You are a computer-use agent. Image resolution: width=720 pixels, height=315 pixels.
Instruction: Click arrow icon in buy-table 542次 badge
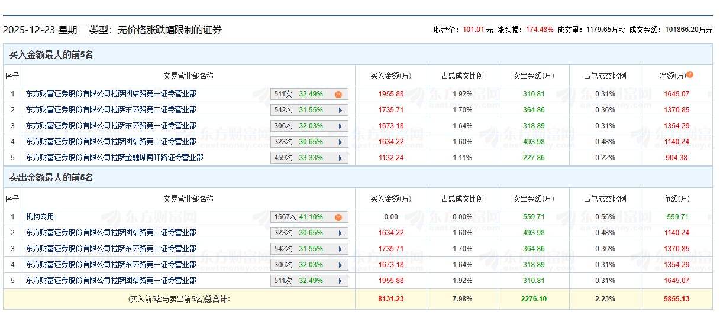(340, 110)
